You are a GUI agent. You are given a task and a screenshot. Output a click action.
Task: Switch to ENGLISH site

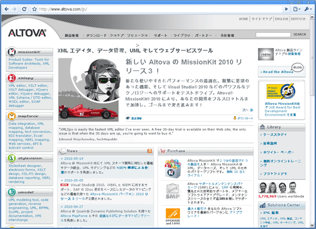tap(282, 19)
